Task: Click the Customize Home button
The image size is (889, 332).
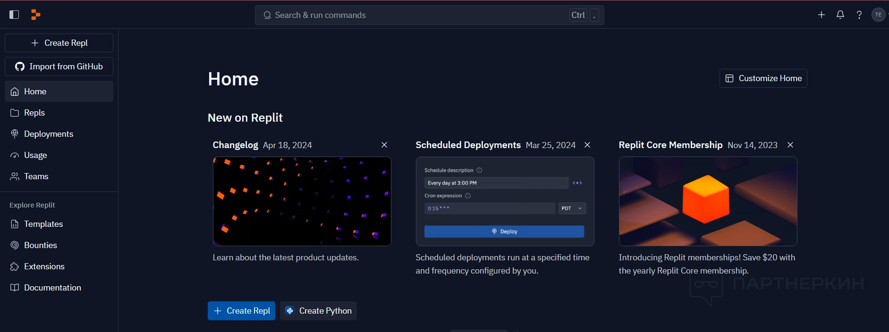Action: (x=763, y=78)
